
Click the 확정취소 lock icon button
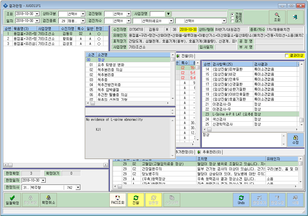[49, 200]
